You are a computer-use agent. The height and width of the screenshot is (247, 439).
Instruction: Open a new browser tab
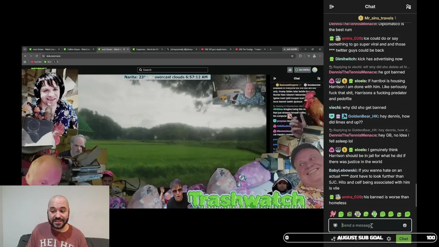(271, 49)
